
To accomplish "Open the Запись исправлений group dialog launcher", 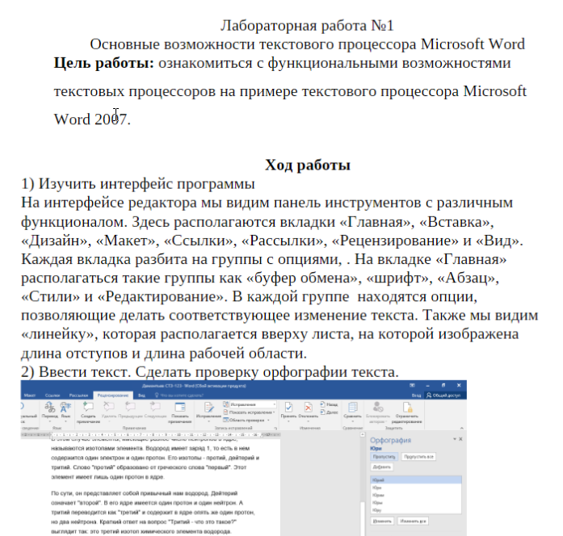I will coord(275,429).
